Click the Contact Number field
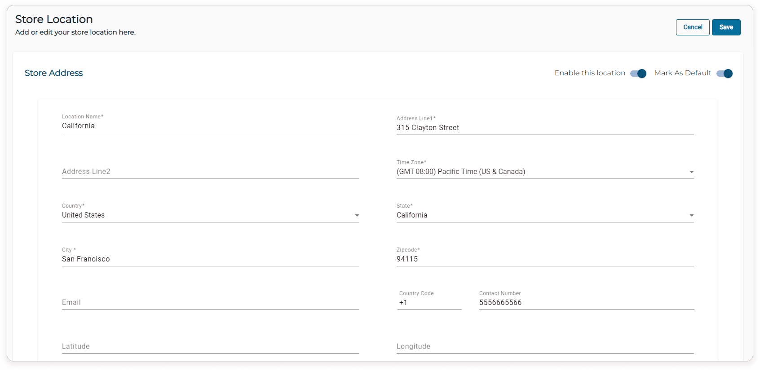The height and width of the screenshot is (370, 760). [x=586, y=303]
